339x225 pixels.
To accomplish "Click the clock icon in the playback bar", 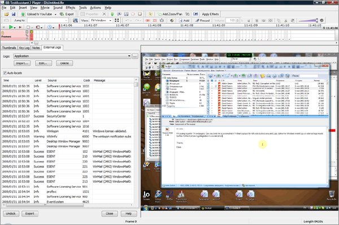I will tap(50, 27).
